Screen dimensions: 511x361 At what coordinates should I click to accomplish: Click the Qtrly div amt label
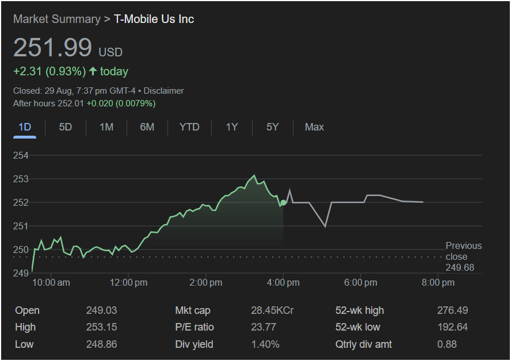pyautogui.click(x=364, y=344)
